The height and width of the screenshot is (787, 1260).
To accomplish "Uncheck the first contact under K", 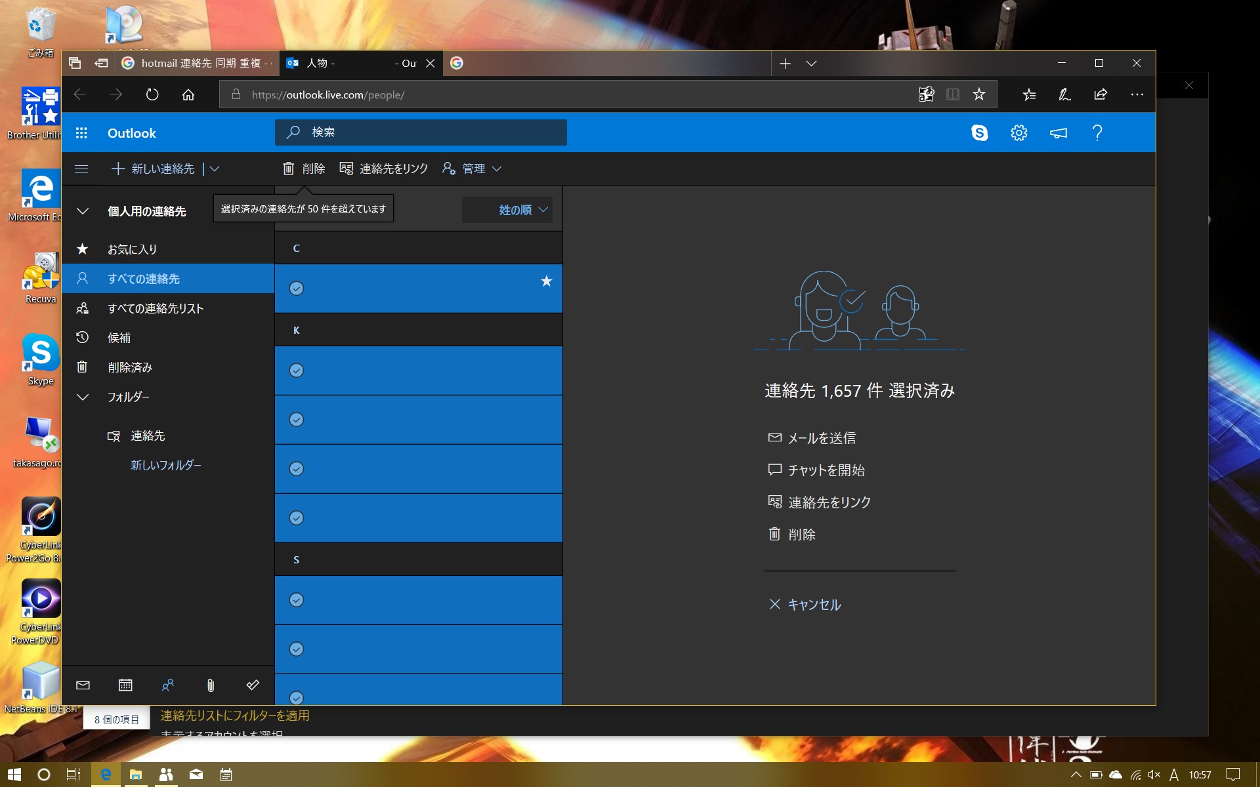I will (x=297, y=371).
